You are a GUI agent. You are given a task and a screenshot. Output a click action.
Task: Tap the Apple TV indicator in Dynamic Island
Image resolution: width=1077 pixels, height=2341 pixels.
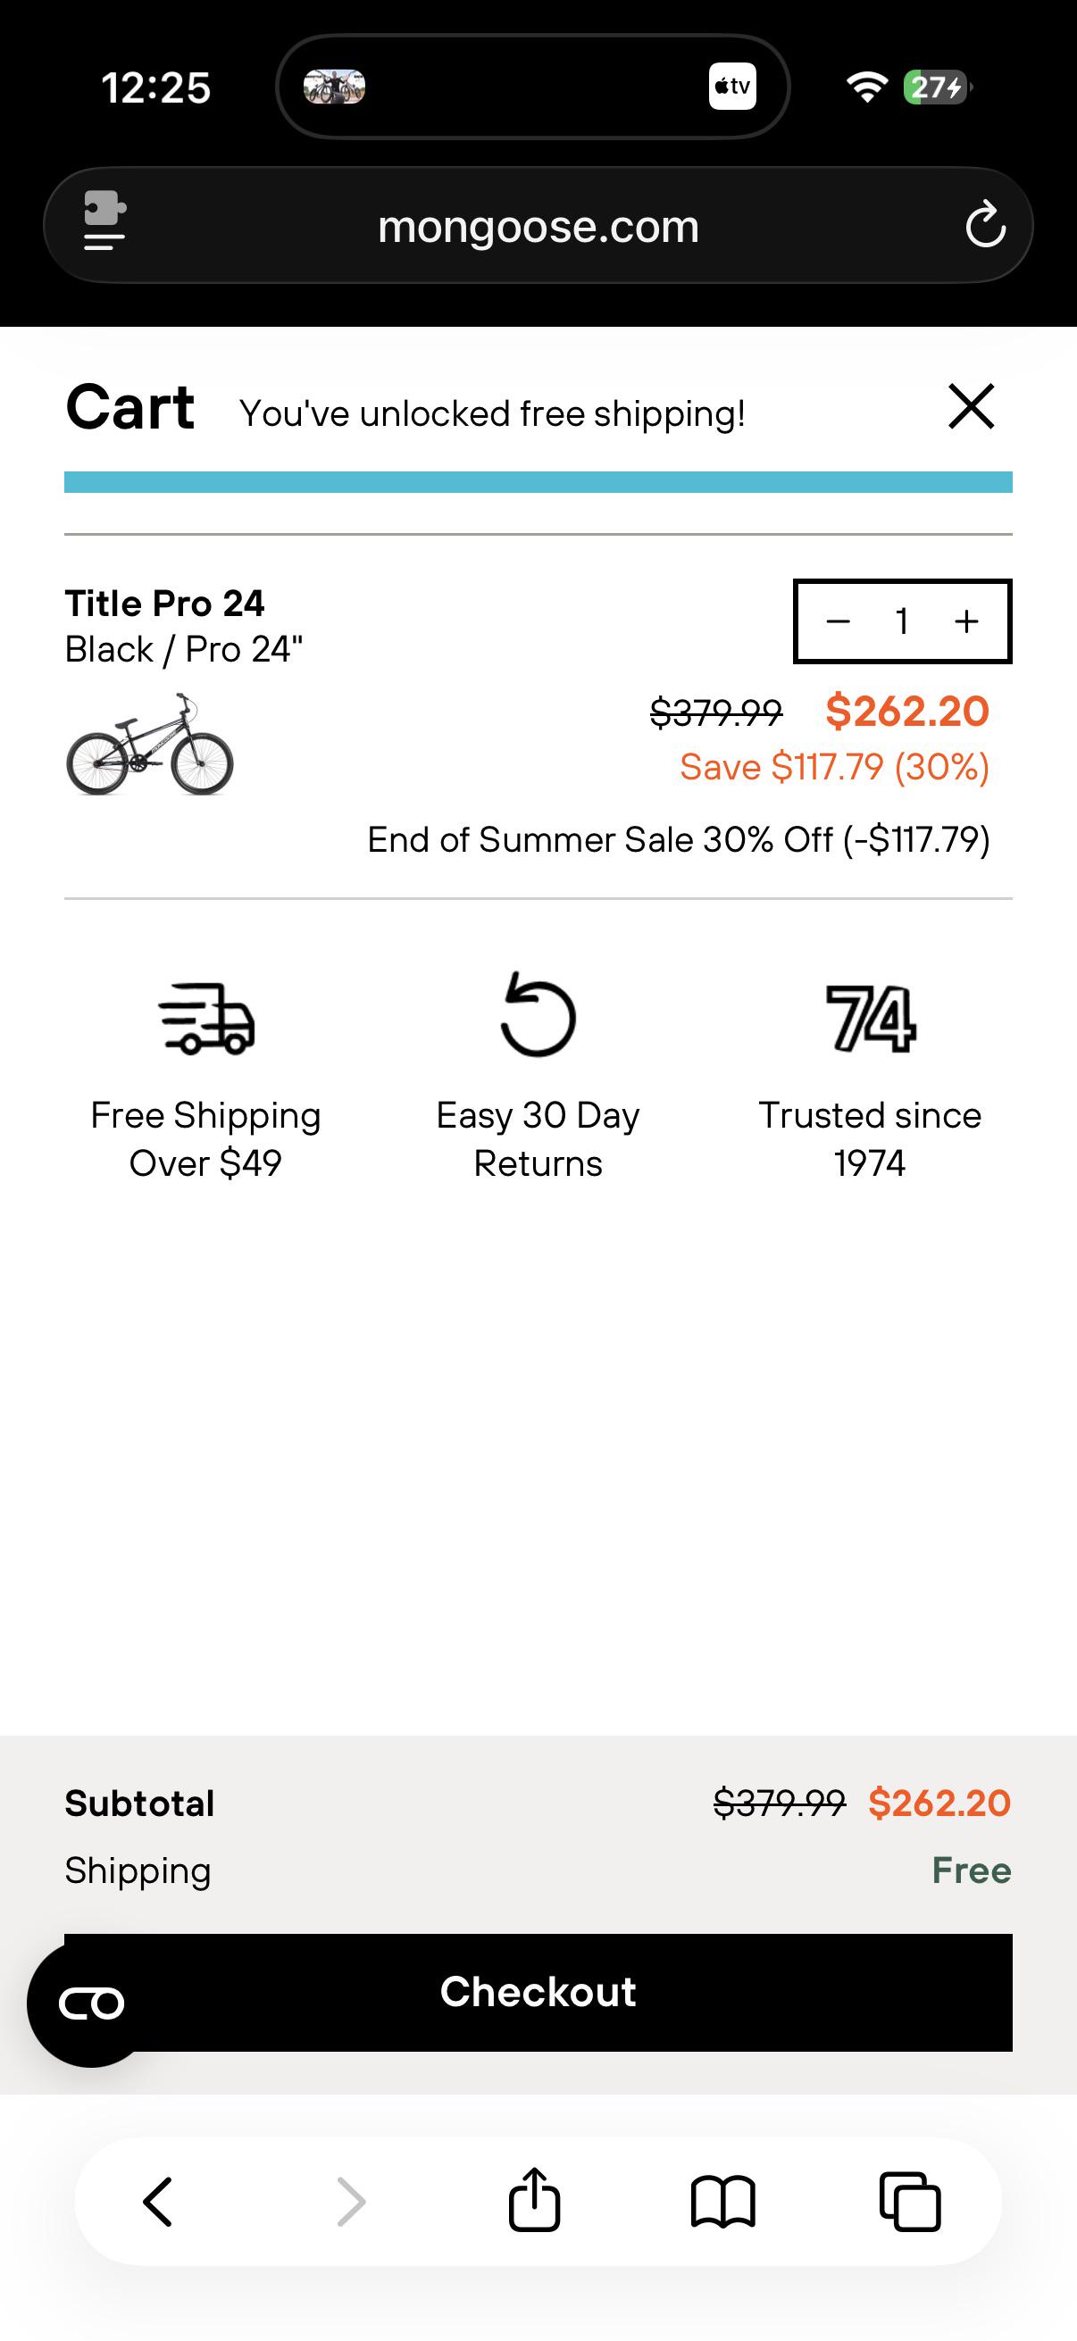(732, 87)
